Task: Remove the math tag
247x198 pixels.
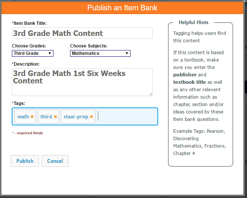Action: coord(32,117)
